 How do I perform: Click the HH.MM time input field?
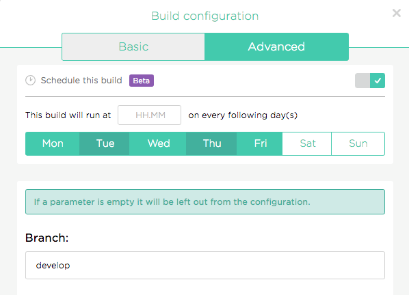tap(149, 115)
